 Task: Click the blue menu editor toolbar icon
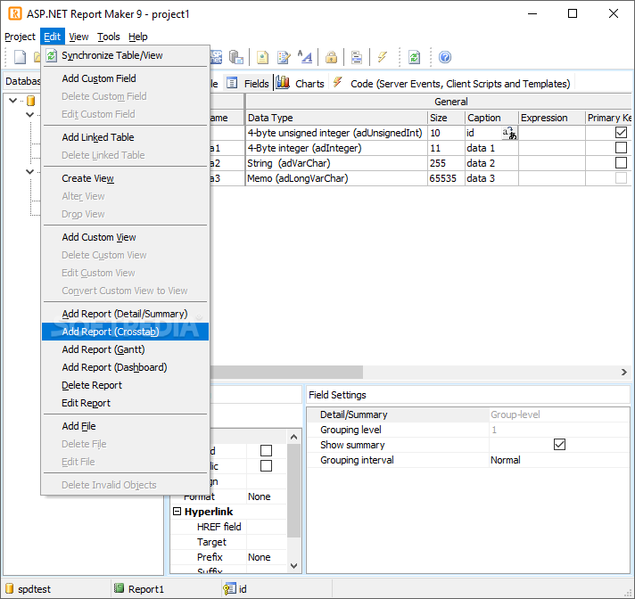click(x=357, y=57)
